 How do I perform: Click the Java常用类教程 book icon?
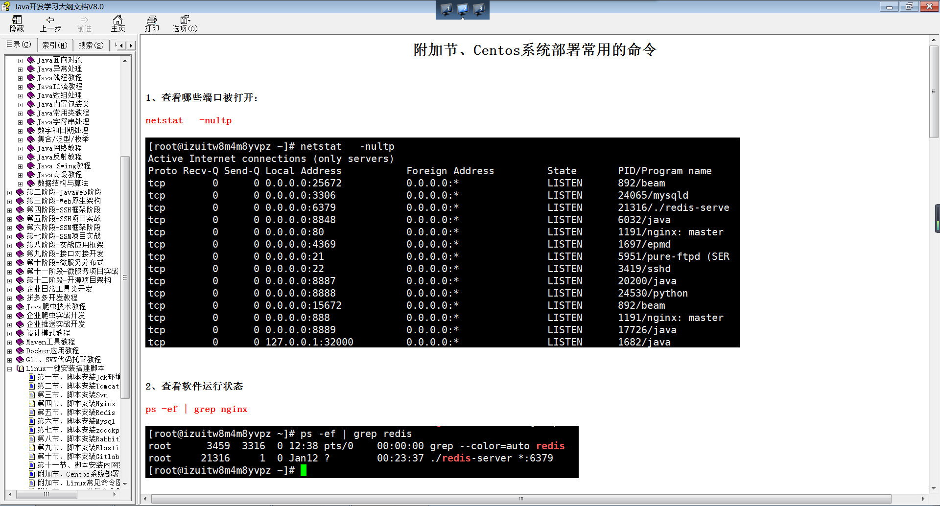[x=31, y=113]
